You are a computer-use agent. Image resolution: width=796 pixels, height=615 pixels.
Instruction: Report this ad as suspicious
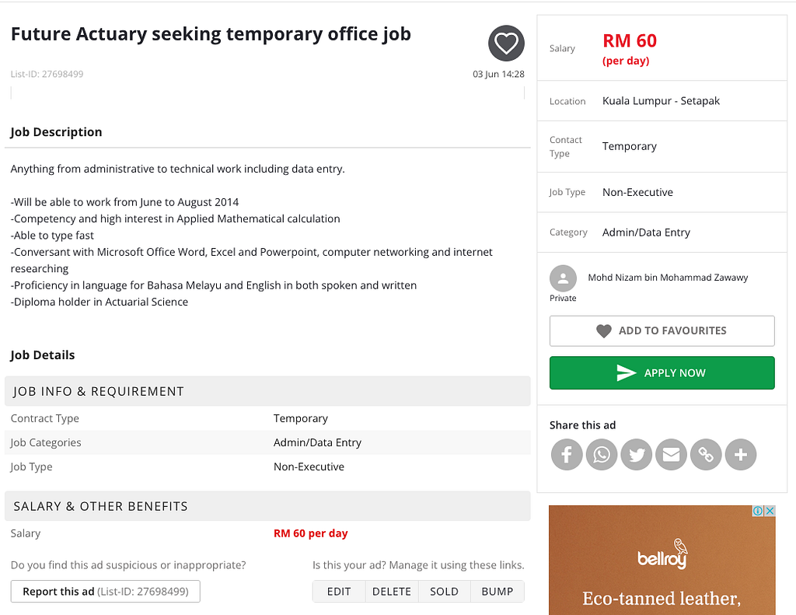106,592
